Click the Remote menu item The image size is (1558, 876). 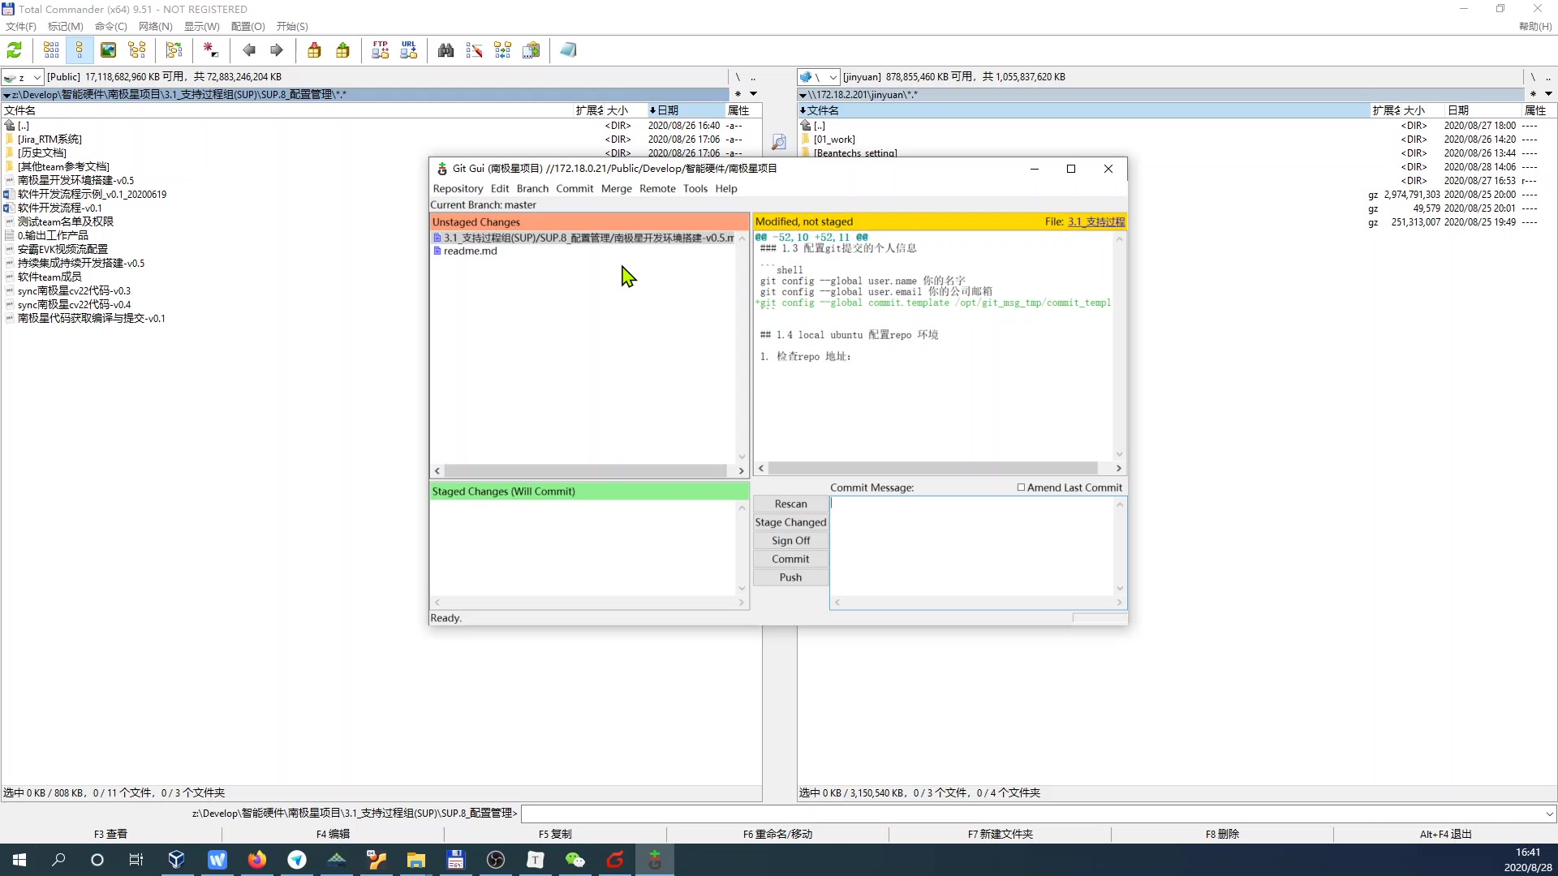coord(658,187)
